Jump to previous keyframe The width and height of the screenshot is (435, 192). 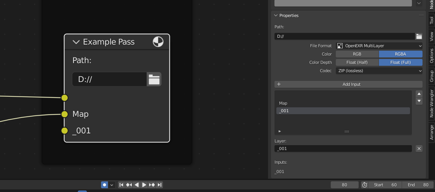coord(129,185)
